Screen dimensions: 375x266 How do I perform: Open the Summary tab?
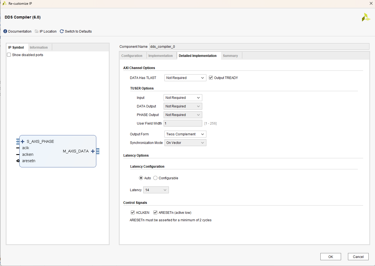[x=230, y=56]
